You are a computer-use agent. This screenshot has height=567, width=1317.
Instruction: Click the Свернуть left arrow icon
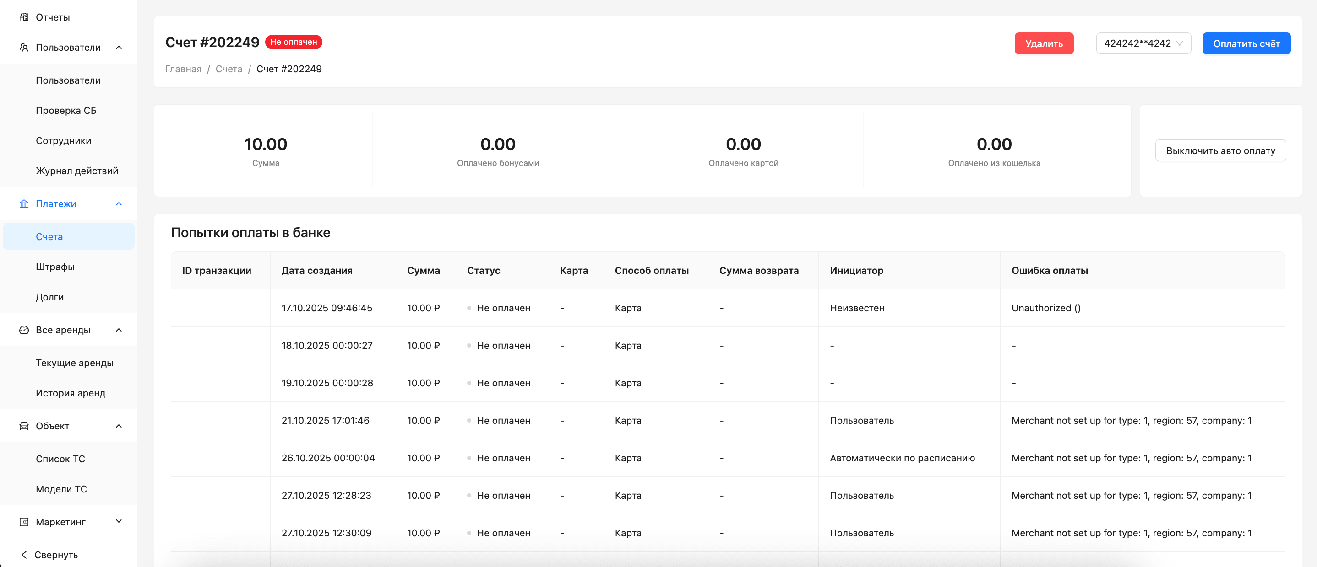point(23,555)
